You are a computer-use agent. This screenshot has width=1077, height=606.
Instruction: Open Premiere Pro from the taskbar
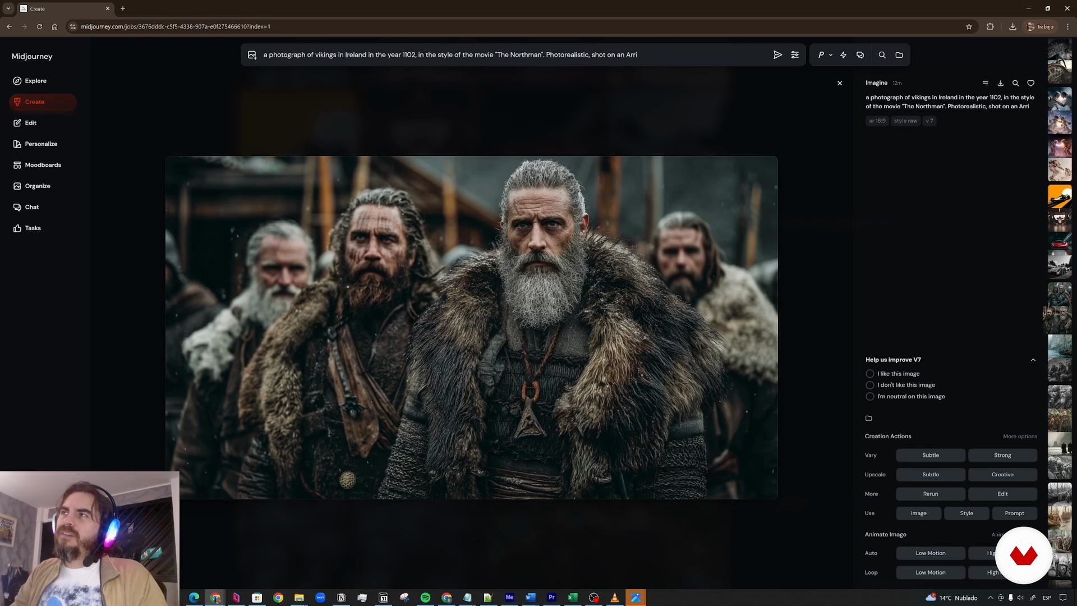click(x=551, y=598)
